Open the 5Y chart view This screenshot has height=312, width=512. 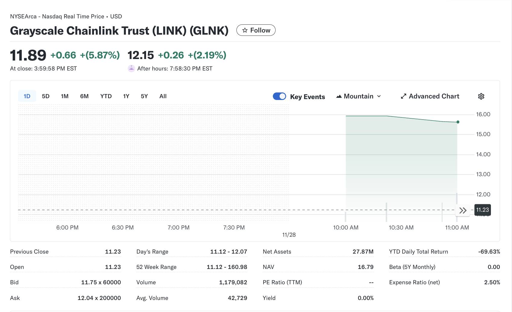click(x=144, y=96)
